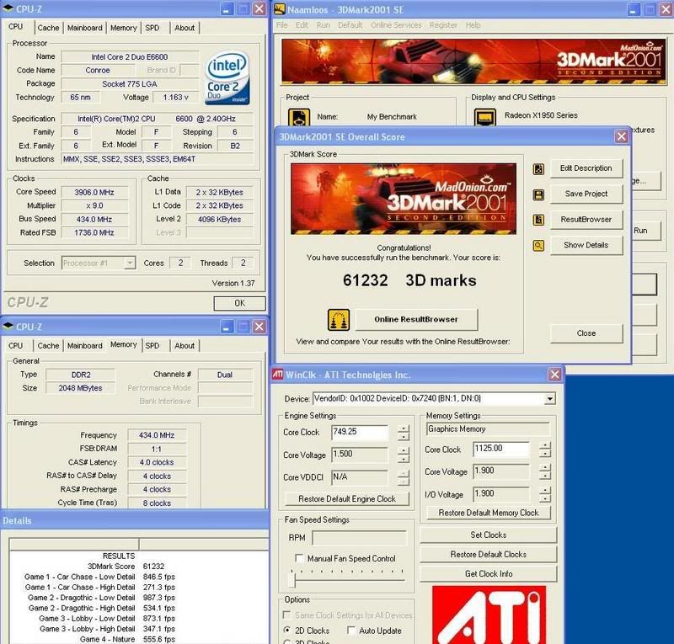Click Restore Default Memory Clock
The height and width of the screenshot is (644, 674).
[489, 513]
